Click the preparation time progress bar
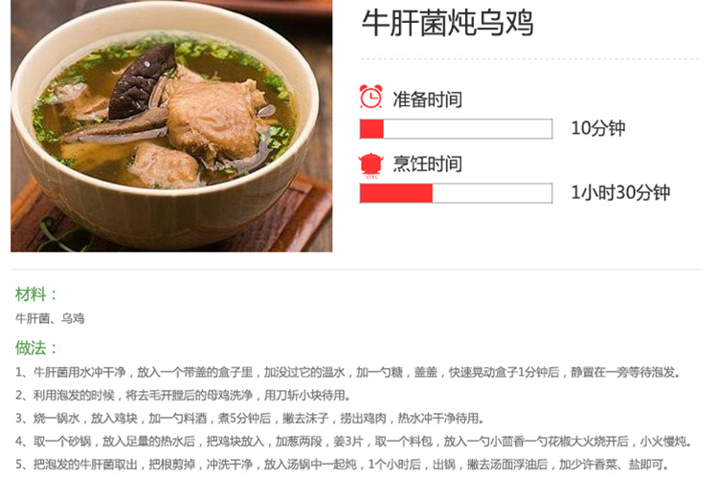This screenshot has height=478, width=718. click(456, 128)
